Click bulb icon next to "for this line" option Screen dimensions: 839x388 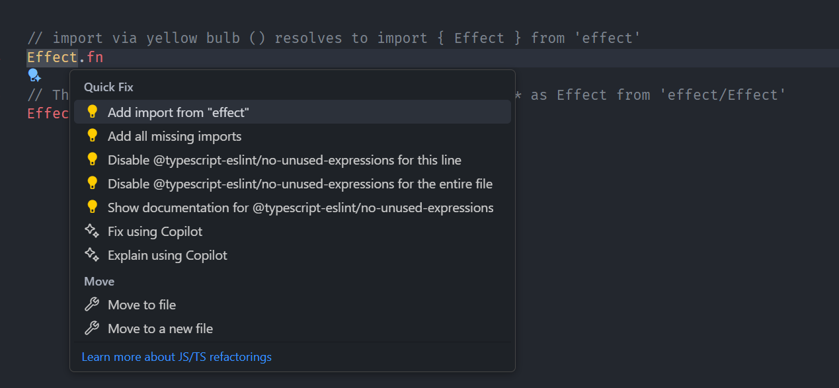click(93, 160)
